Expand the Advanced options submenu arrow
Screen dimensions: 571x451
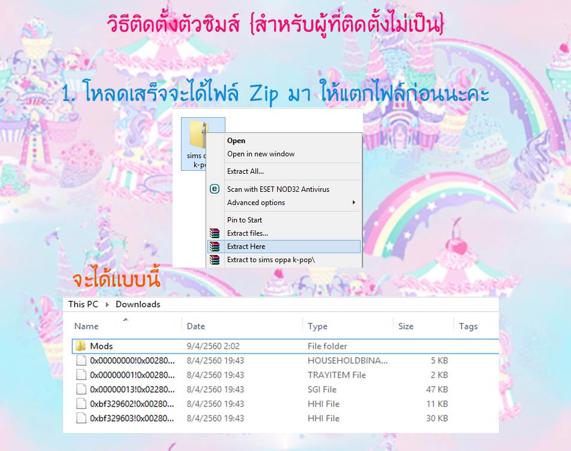(353, 202)
